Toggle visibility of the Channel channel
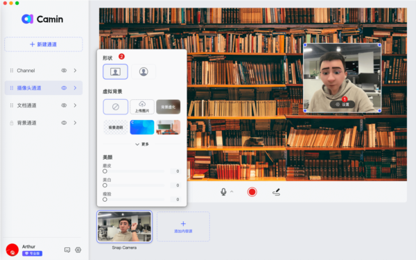 pyautogui.click(x=64, y=71)
